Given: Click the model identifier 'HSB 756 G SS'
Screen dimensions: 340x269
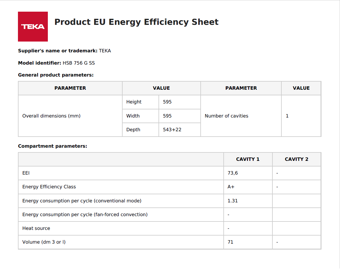Looking at the screenshot, I should [x=79, y=63].
